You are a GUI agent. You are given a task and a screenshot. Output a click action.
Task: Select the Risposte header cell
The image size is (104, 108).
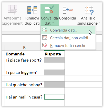point(54,54)
